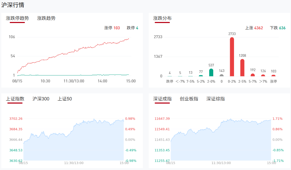
Task: Click the gray 0 bar labeled 143
Action: (222, 75)
